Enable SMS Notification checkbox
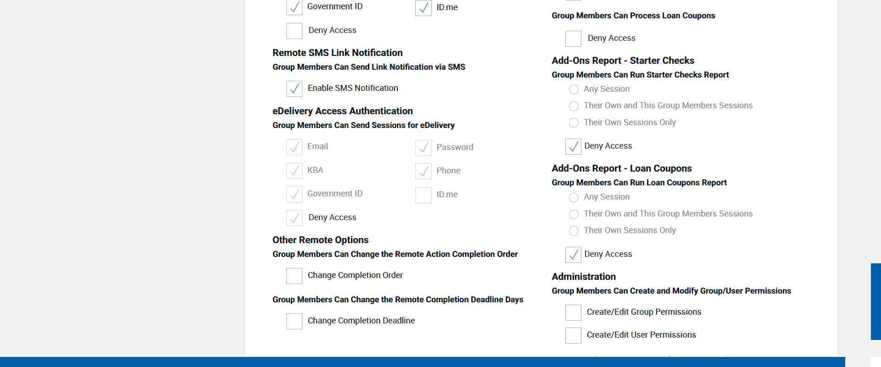This screenshot has width=881, height=367. 294,89
